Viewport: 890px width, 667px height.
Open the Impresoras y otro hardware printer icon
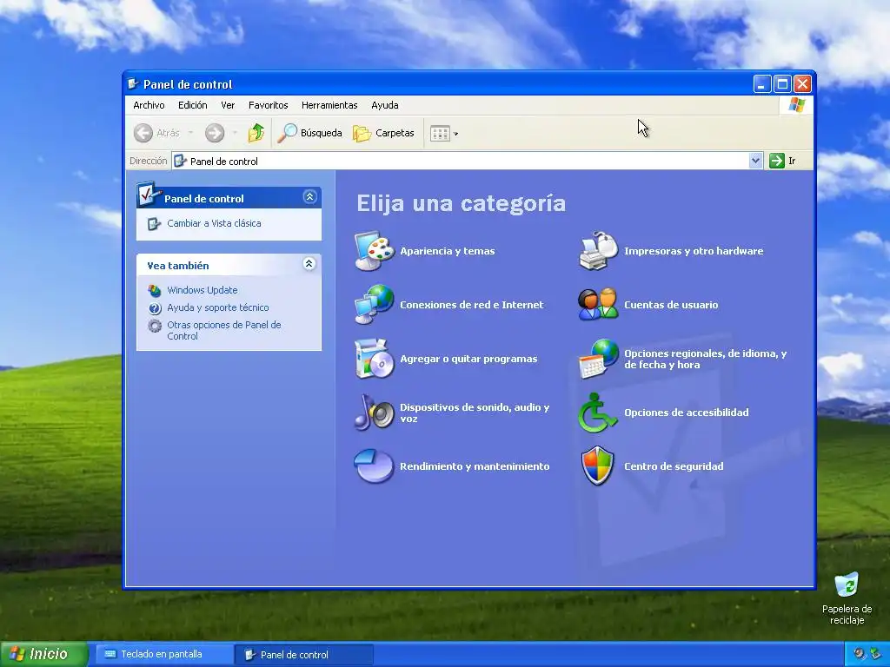(x=598, y=251)
